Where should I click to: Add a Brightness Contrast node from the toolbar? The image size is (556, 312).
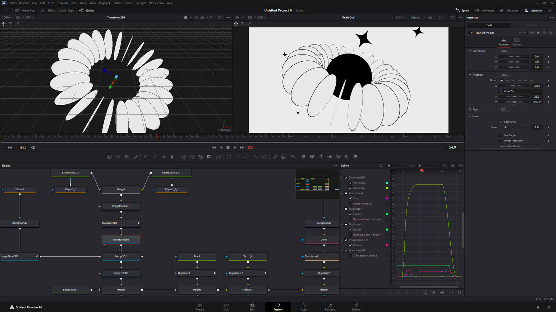point(164,157)
